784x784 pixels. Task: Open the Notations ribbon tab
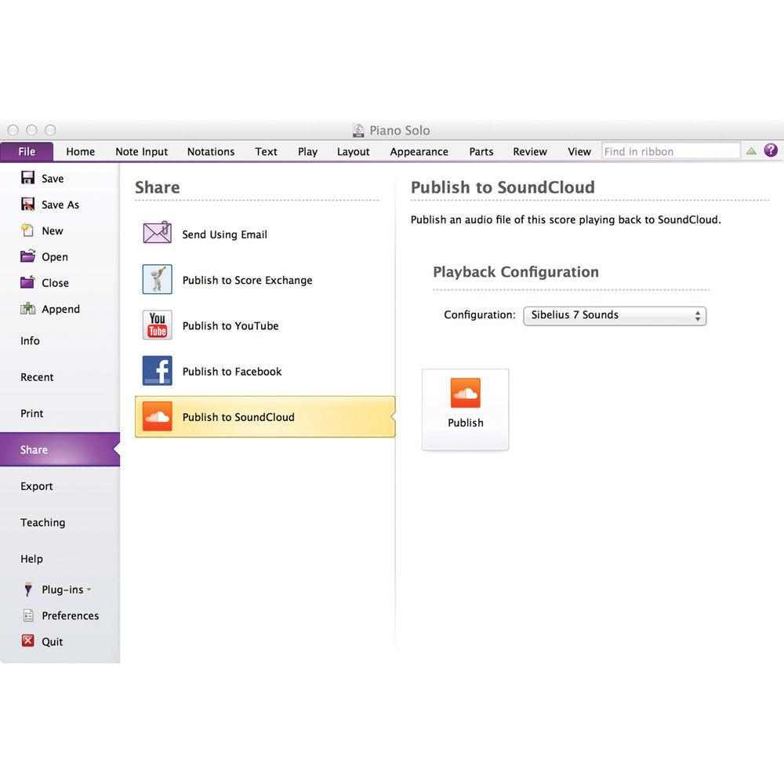210,151
